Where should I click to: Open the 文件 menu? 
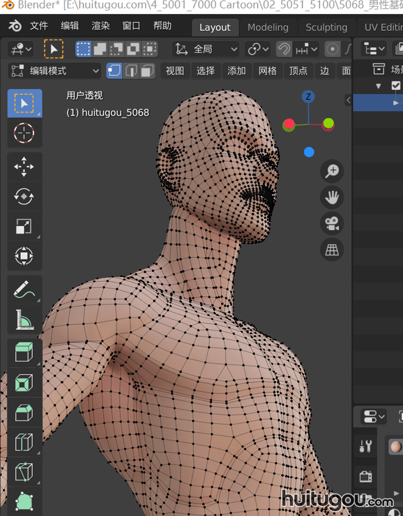[39, 26]
